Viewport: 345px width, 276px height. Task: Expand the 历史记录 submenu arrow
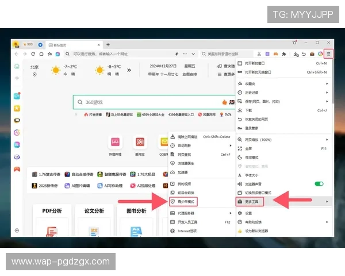[327, 93]
